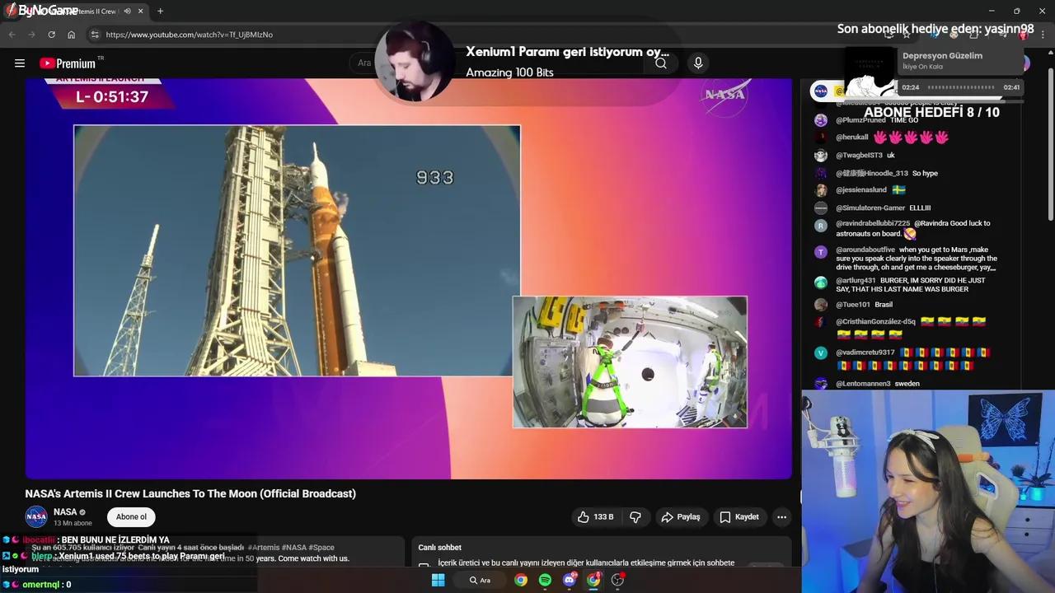Mute the YouTube tab via its speaker icon
The height and width of the screenshot is (593, 1055).
coord(126,11)
